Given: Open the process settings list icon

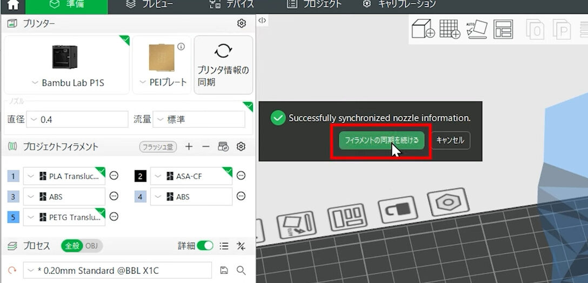Looking at the screenshot, I should [x=224, y=246].
